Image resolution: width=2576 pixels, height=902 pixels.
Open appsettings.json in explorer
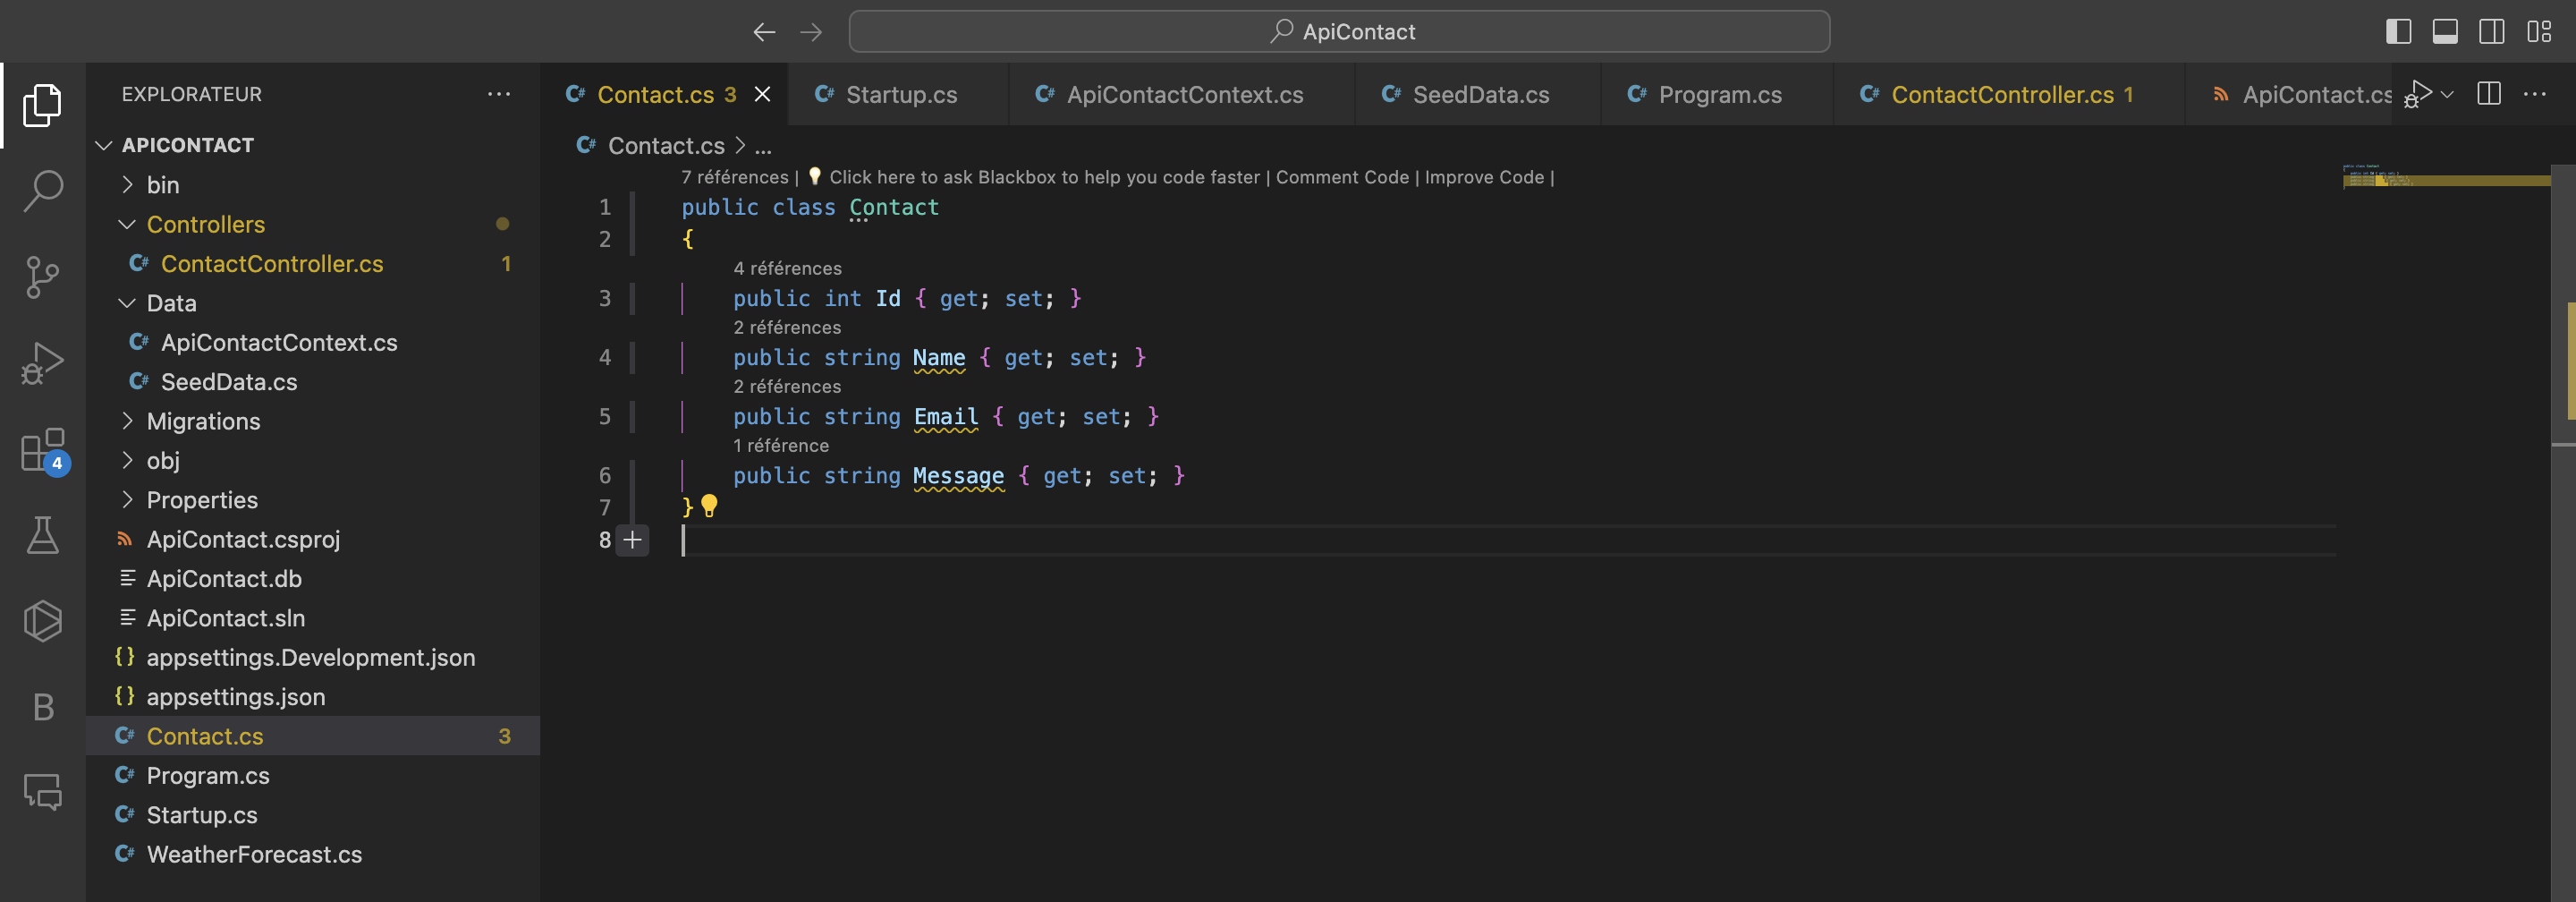[x=314, y=696]
